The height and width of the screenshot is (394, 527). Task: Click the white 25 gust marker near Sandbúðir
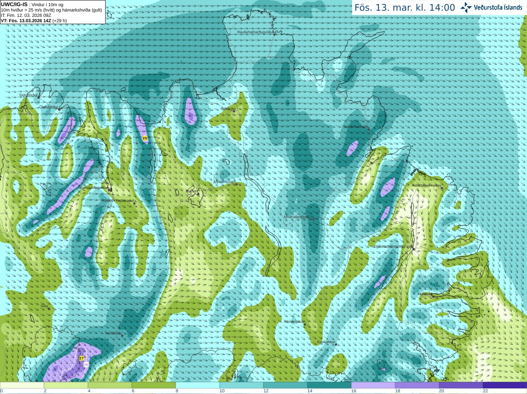[86, 365]
